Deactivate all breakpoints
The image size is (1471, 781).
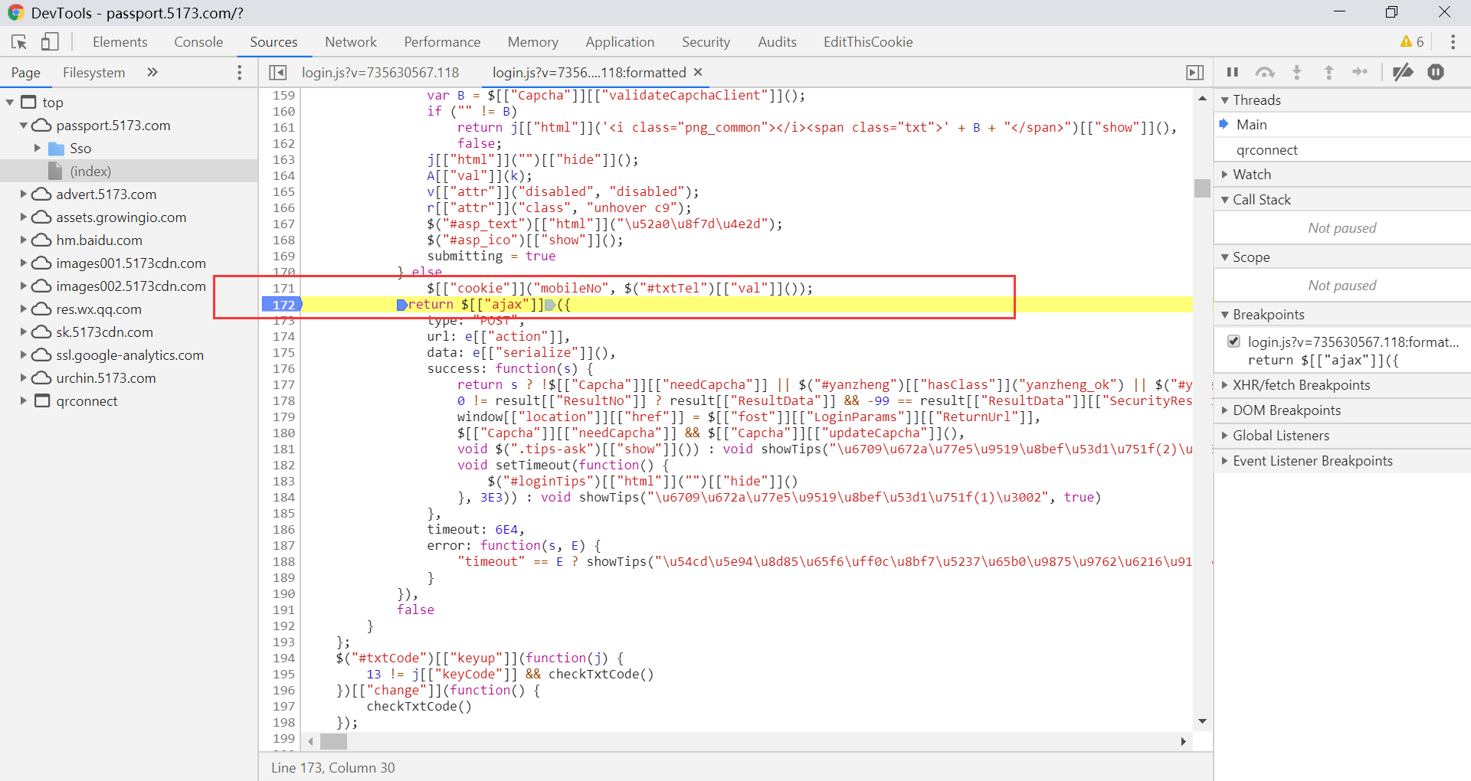(x=1403, y=72)
